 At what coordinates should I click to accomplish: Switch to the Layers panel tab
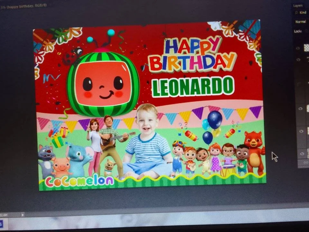[298, 5]
